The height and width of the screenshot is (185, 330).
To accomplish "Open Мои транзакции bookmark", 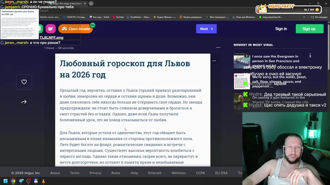I will [217, 17].
